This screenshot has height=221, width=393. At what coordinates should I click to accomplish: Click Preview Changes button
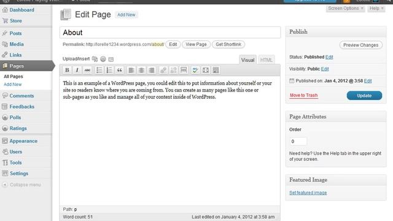pyautogui.click(x=360, y=45)
